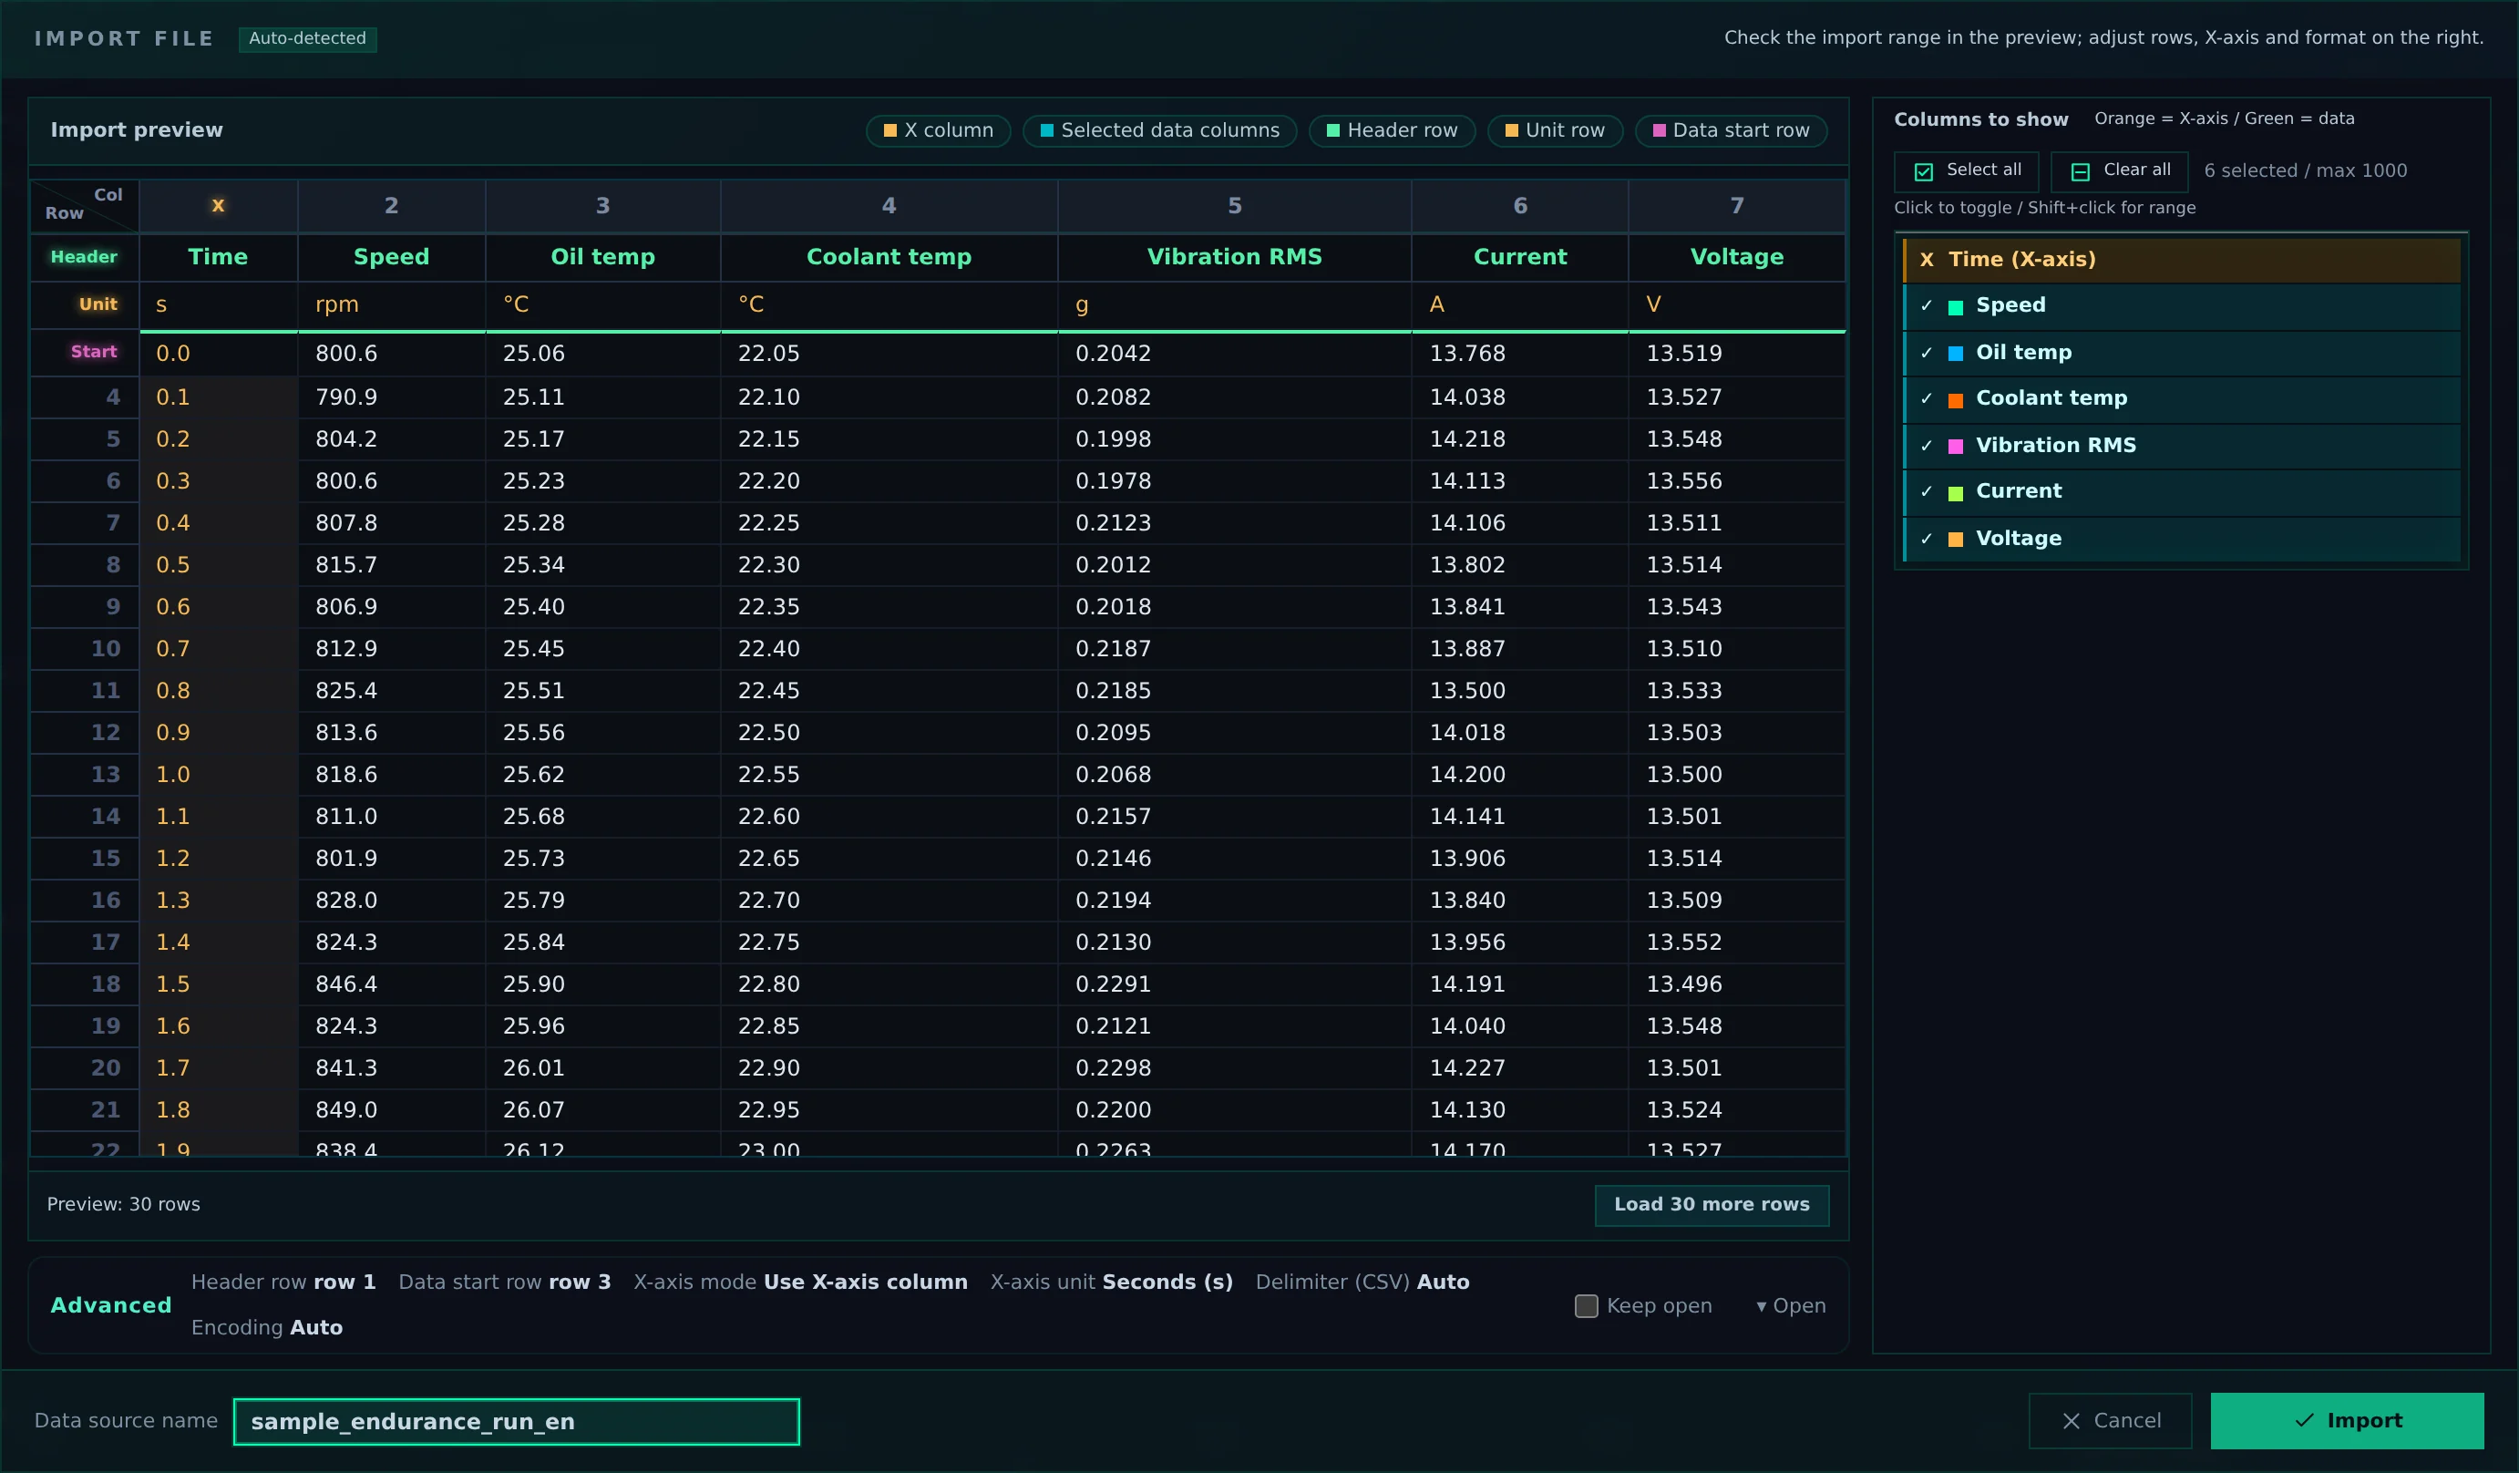
Task: Change the Header row setting row 1
Action: click(283, 1282)
